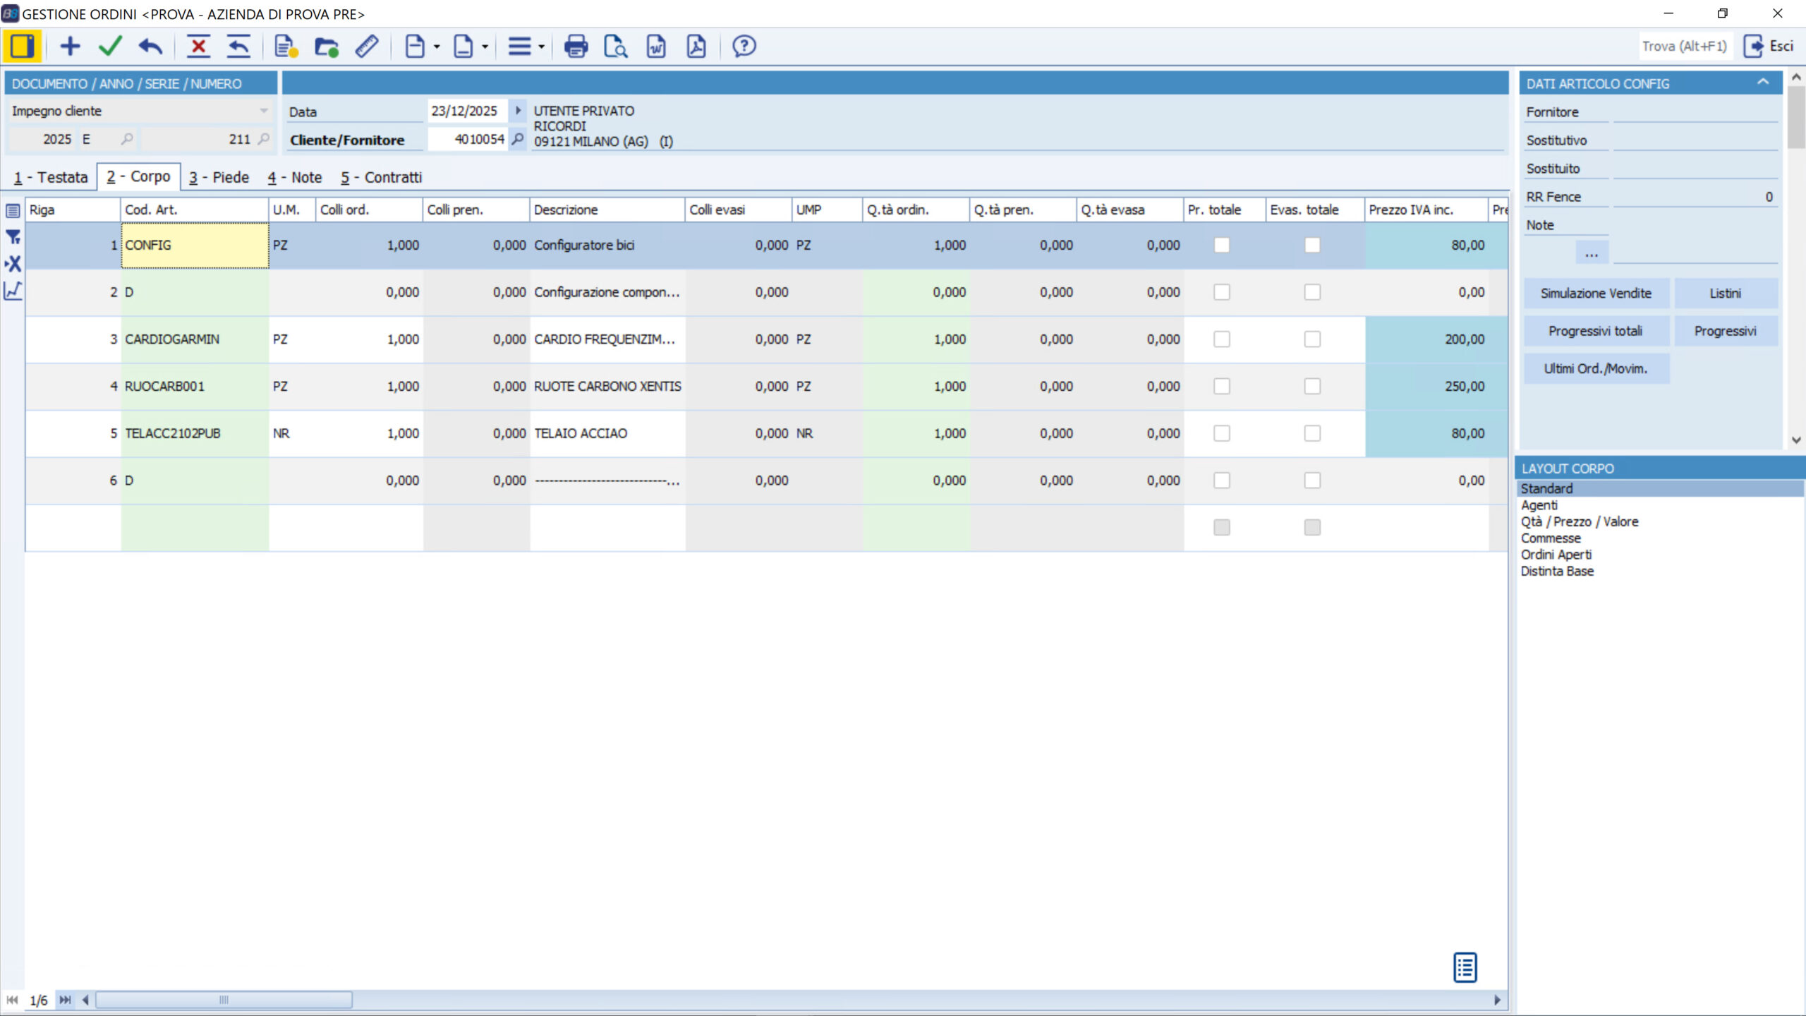Screen dimensions: 1806x1016
Task: Collapse the DATI ARTICOLO CONFIG panel
Action: point(1763,83)
